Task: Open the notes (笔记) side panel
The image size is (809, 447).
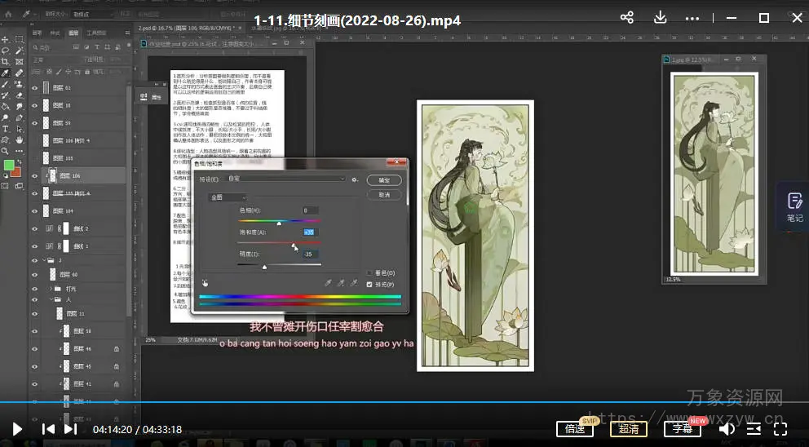Action: (794, 206)
